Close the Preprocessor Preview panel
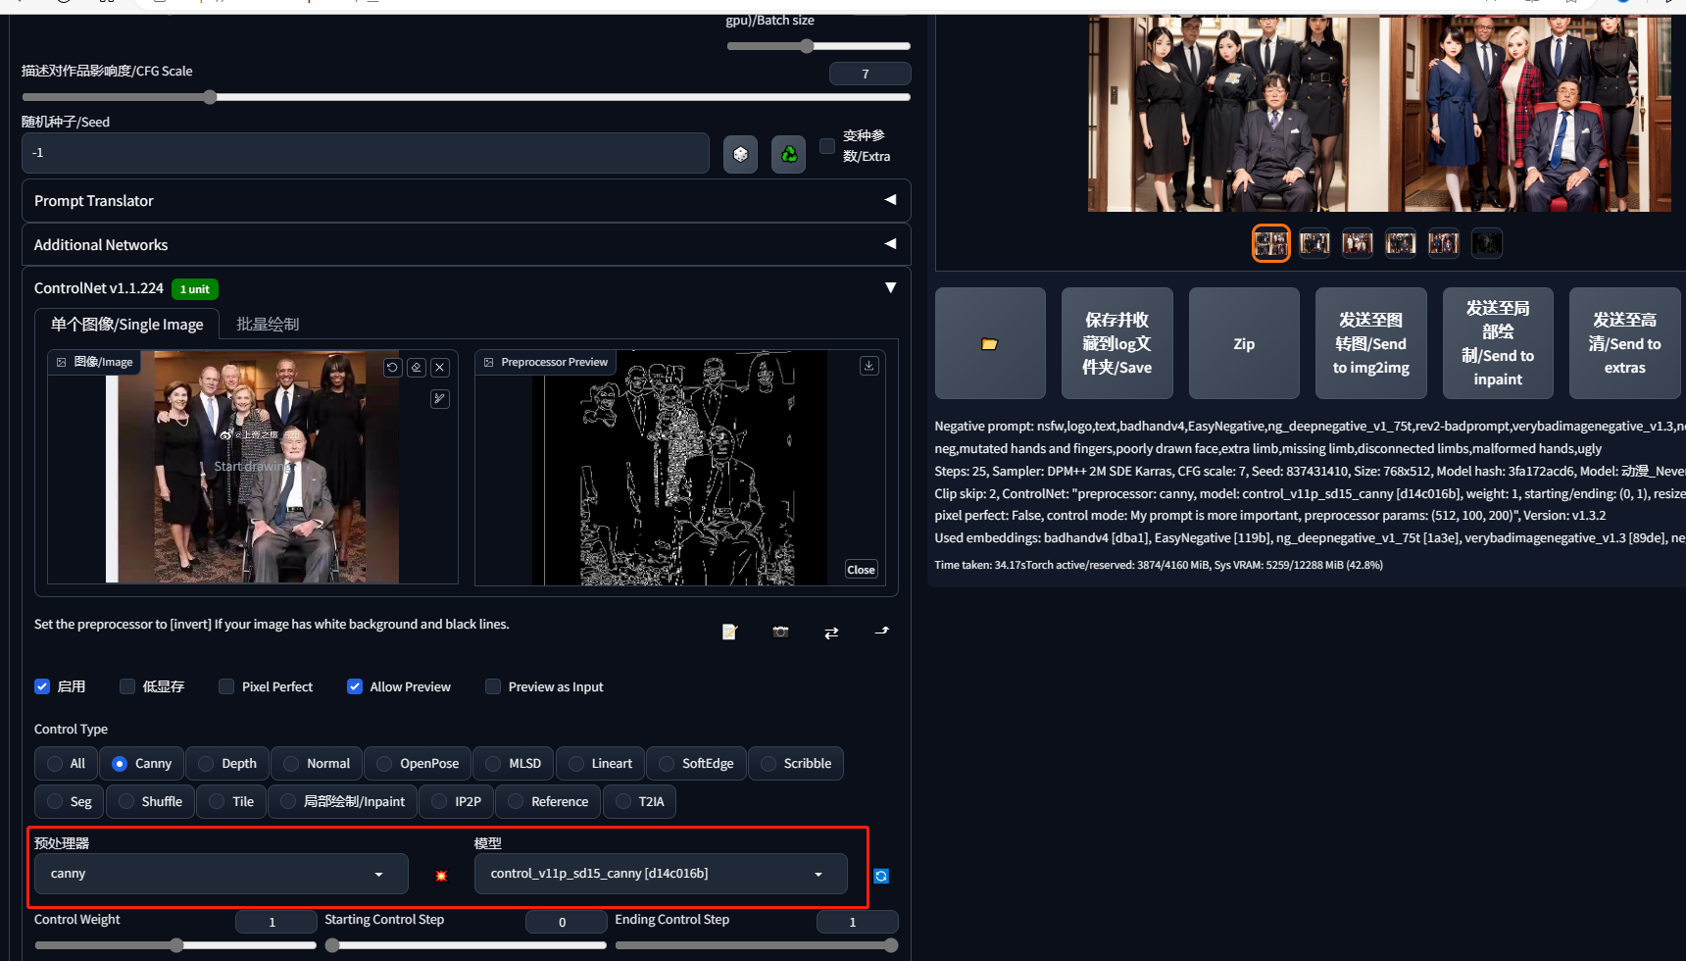 861,570
